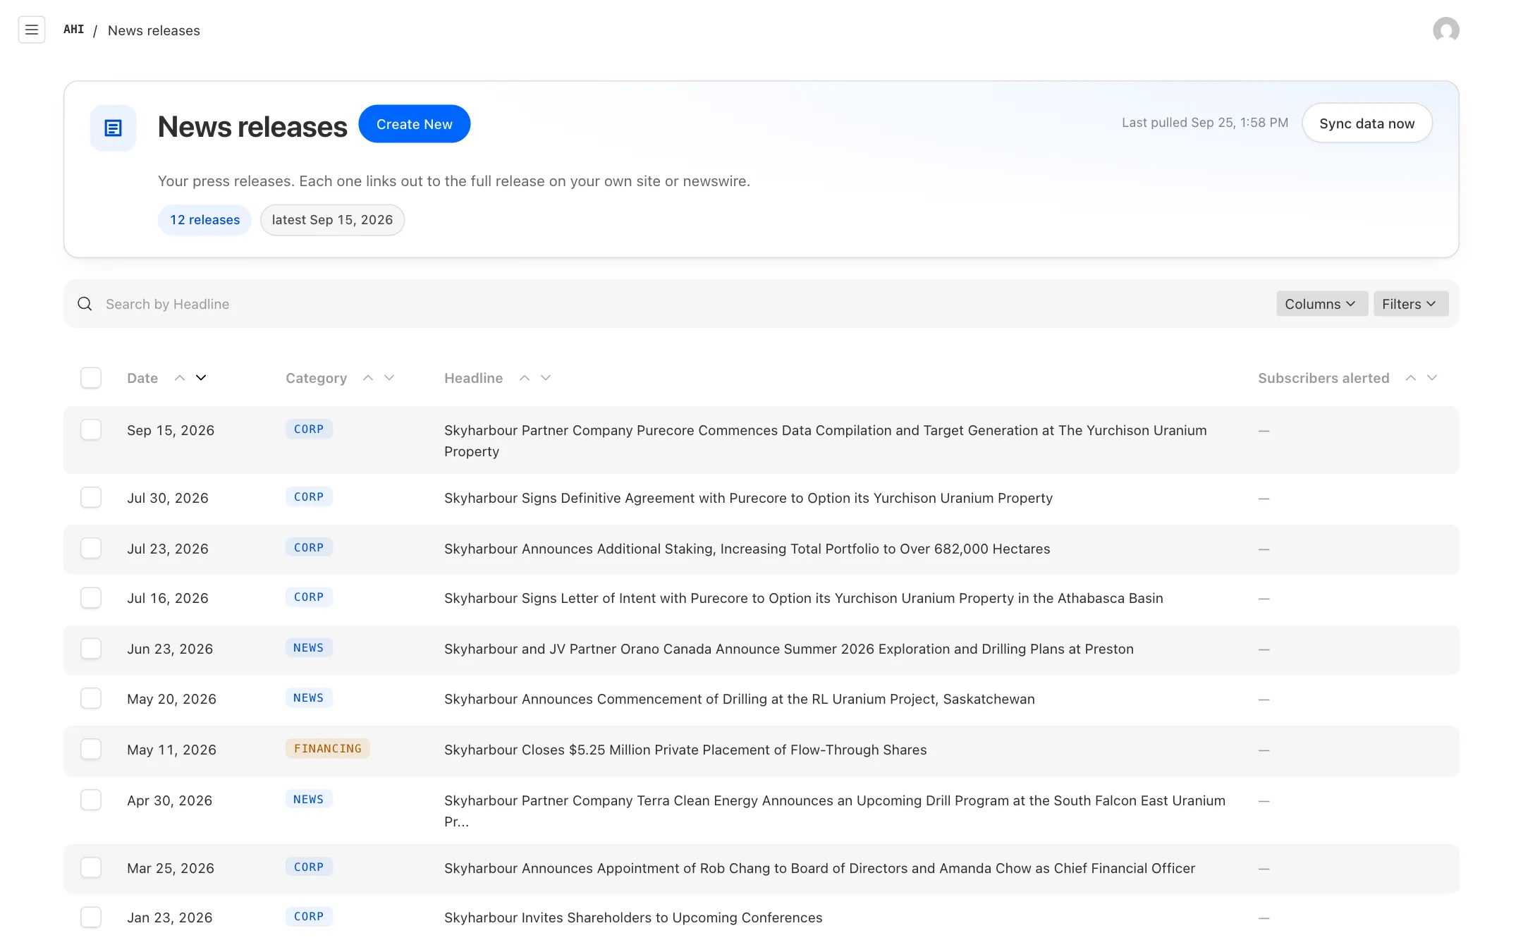The height and width of the screenshot is (952, 1523).
Task: Click News releases breadcrumb
Action: pyautogui.click(x=154, y=30)
